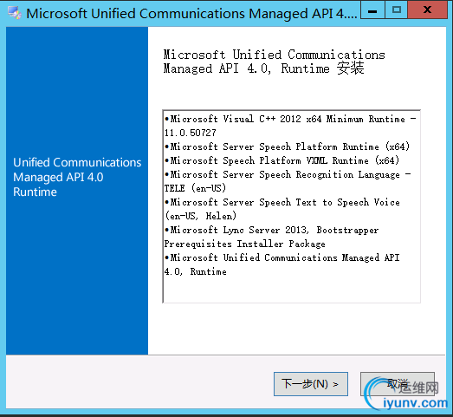Click the window title bar text
Screen dimensions: 453x417
[x=191, y=14]
